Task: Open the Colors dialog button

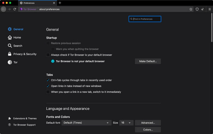Action: coord(148,130)
